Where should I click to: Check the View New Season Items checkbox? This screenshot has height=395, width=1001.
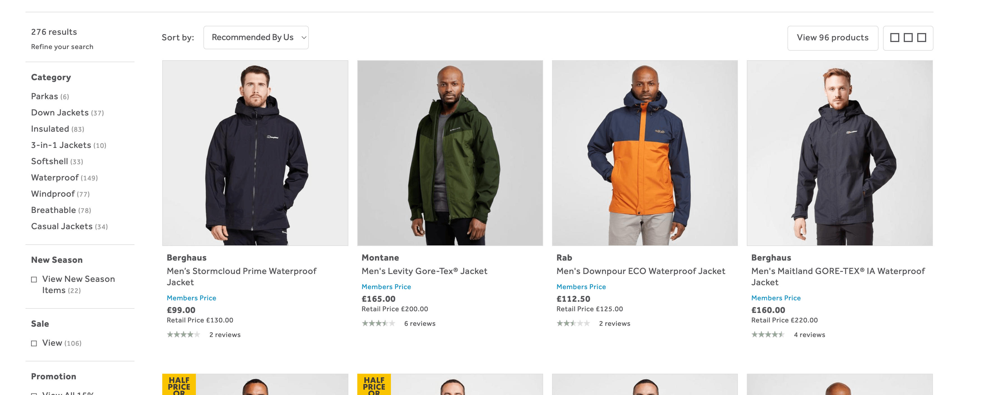point(34,279)
